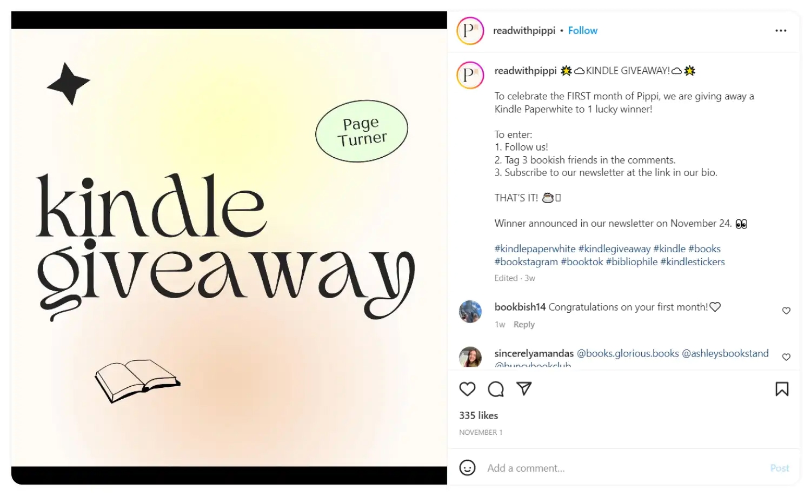Screen dimensions: 811x497
Task: Open emoji picker smiley icon
Action: point(467,468)
